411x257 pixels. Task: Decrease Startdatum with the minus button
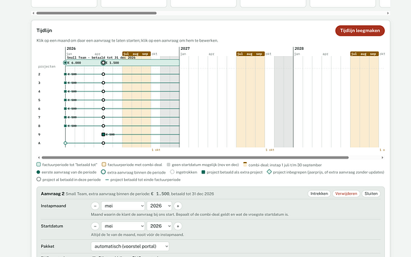click(x=95, y=226)
